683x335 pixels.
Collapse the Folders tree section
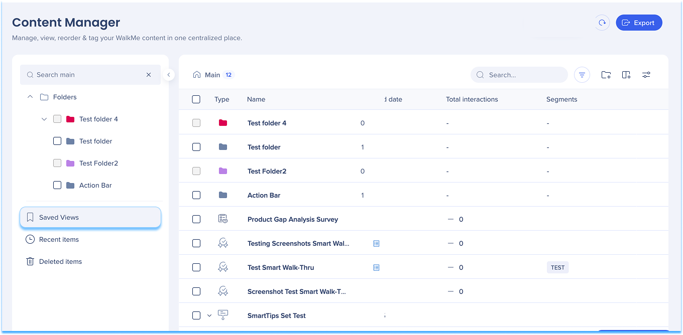coord(30,97)
